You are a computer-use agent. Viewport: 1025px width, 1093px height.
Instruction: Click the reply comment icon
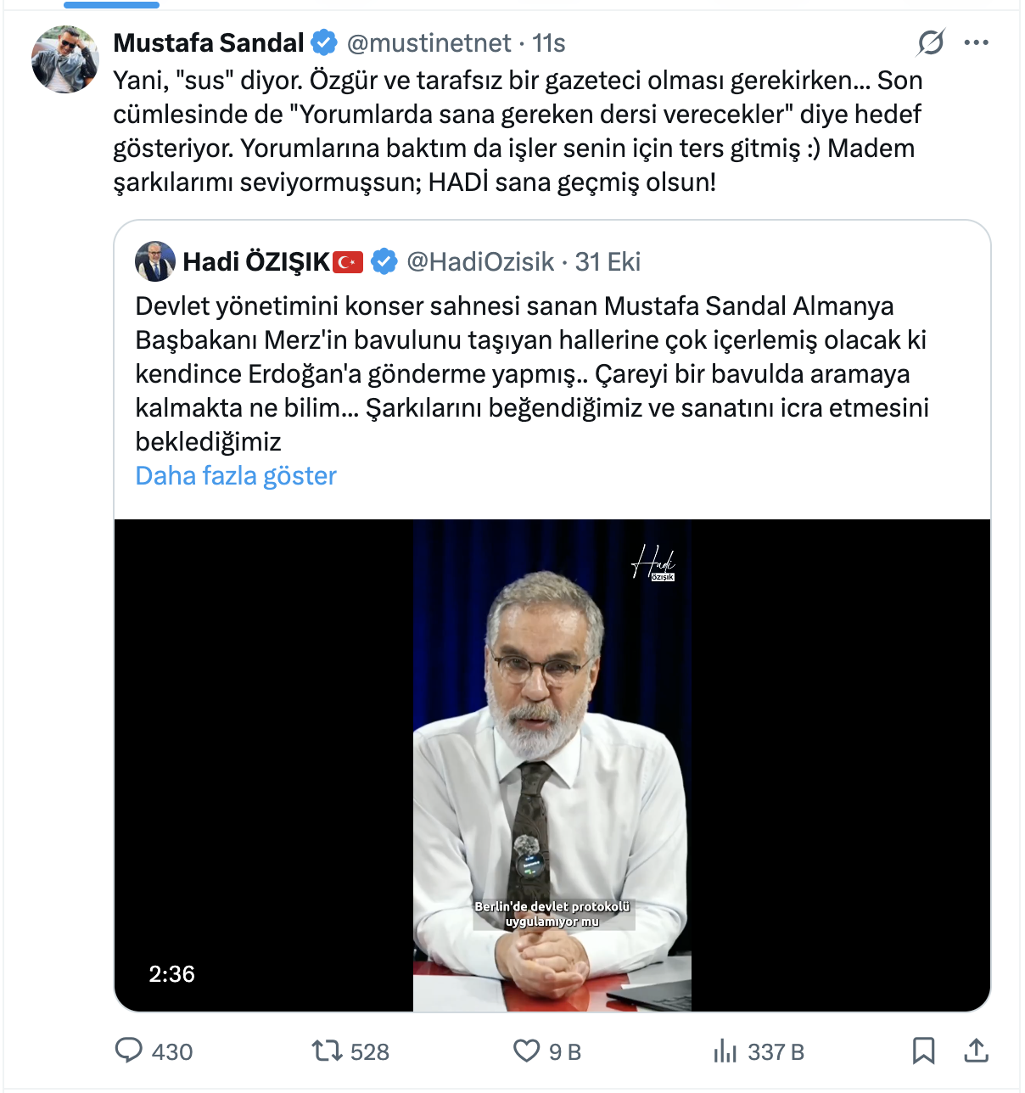(129, 1051)
